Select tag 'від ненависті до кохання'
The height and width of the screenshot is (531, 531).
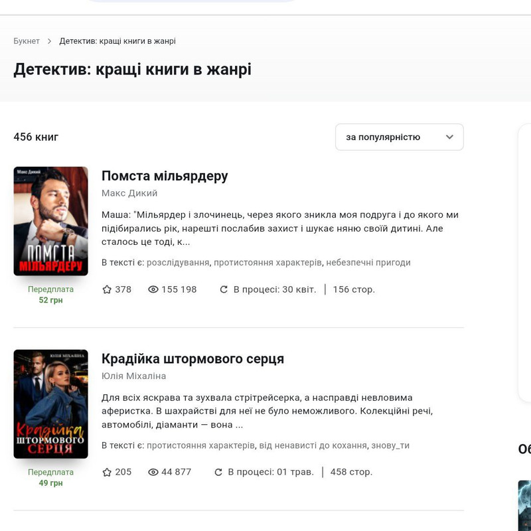coord(313,445)
